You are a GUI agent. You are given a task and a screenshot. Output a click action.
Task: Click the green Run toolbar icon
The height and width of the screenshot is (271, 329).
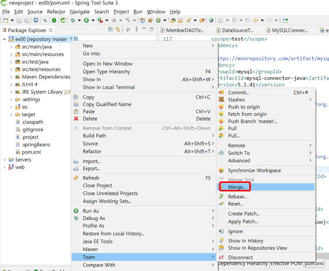point(86,20)
